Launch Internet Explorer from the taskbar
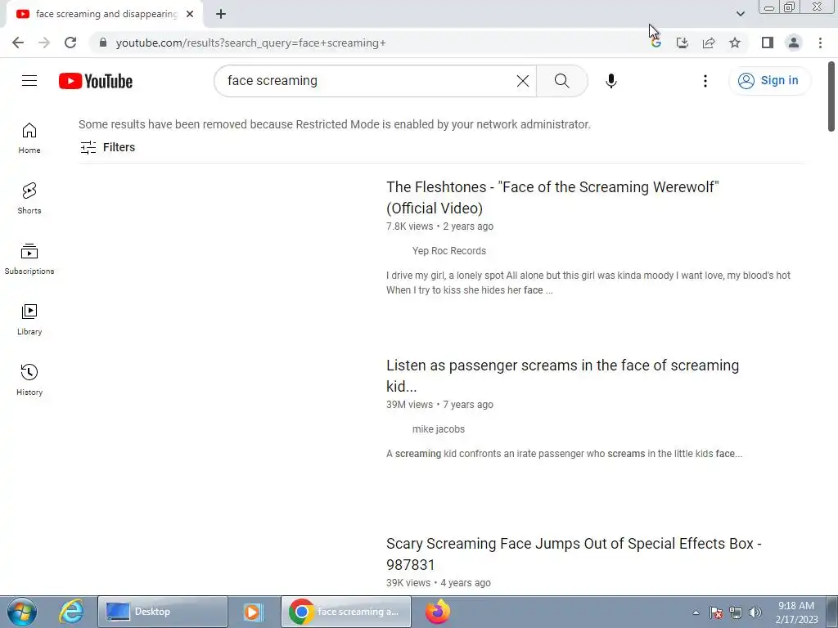 (70, 612)
